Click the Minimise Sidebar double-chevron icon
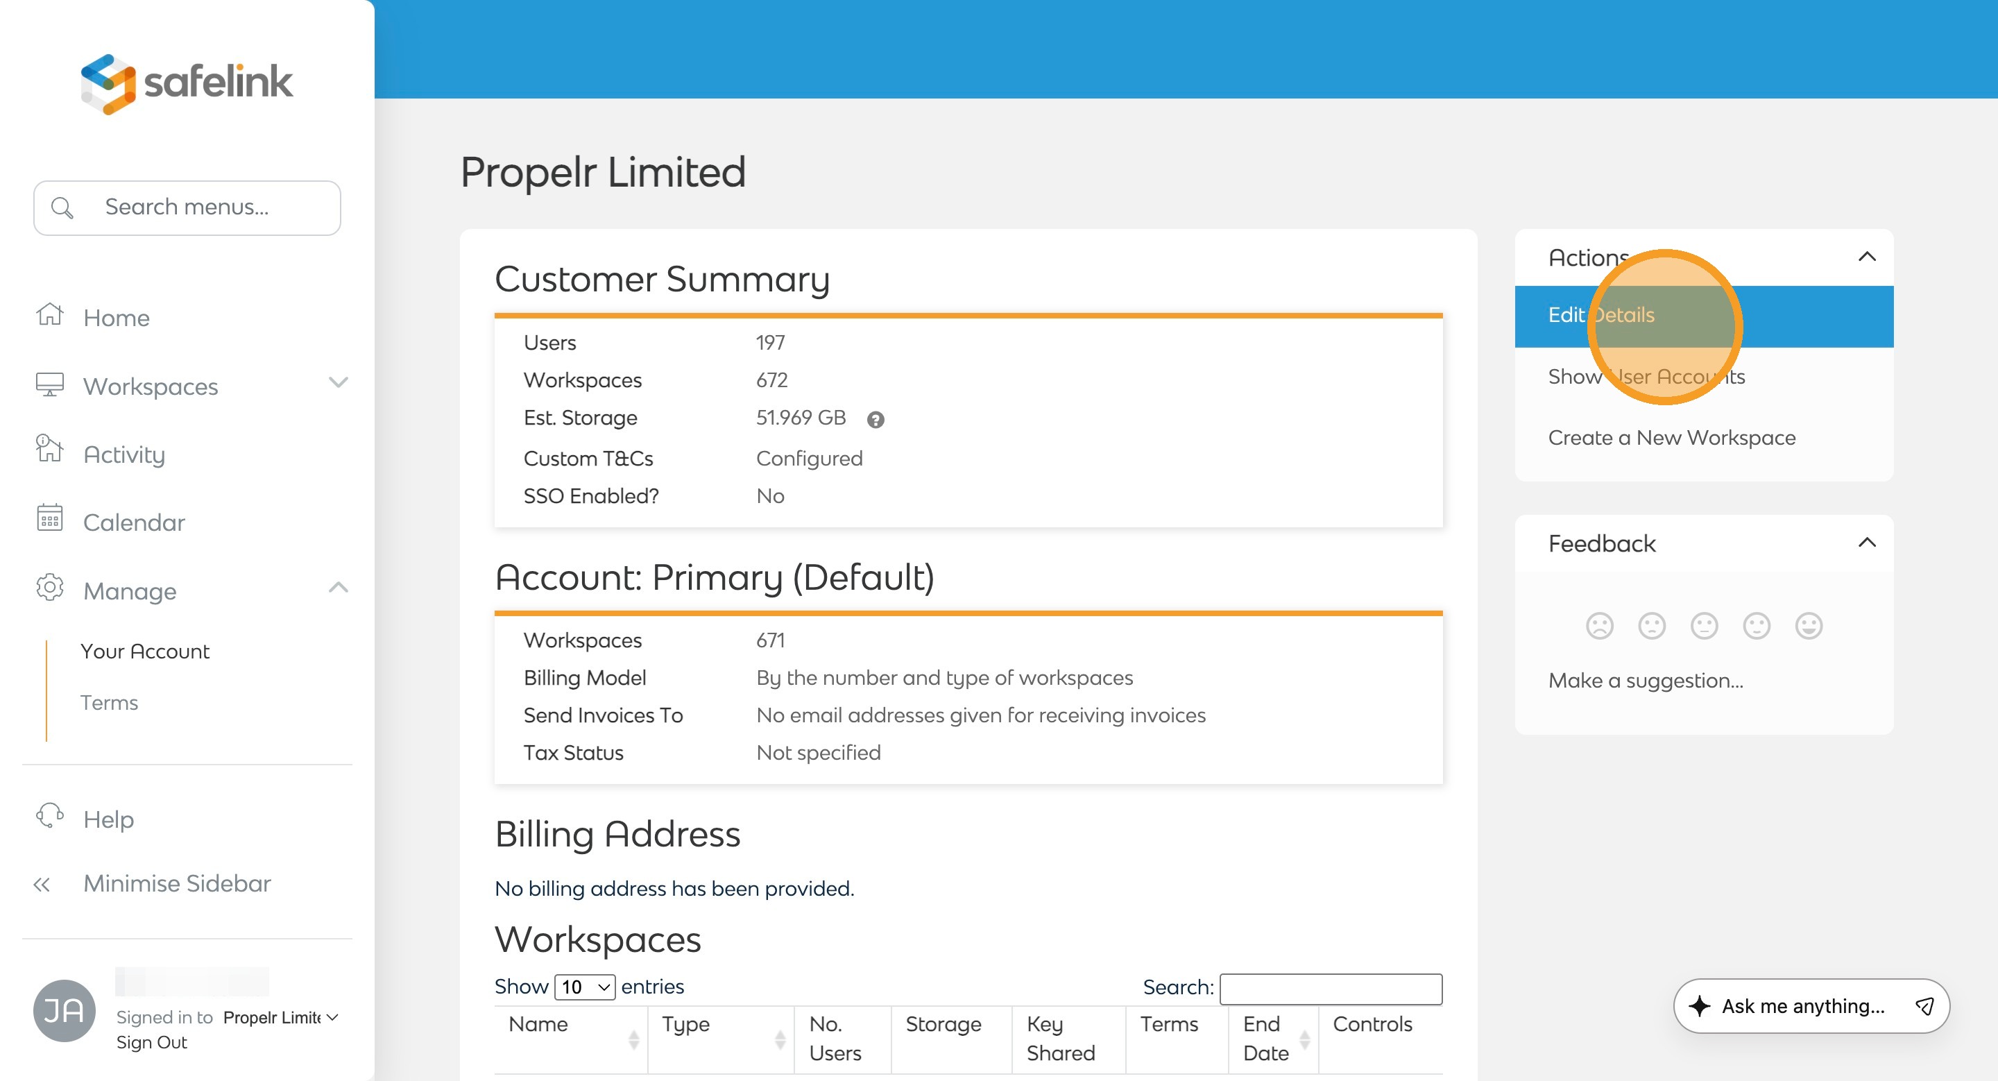The image size is (1998, 1081). pos(42,884)
